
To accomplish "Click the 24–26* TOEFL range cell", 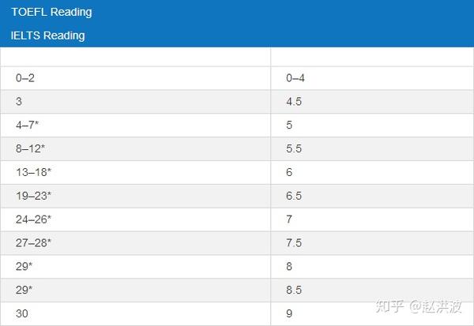I will (135, 219).
